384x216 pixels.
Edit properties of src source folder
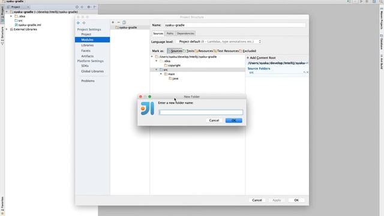(x=304, y=72)
